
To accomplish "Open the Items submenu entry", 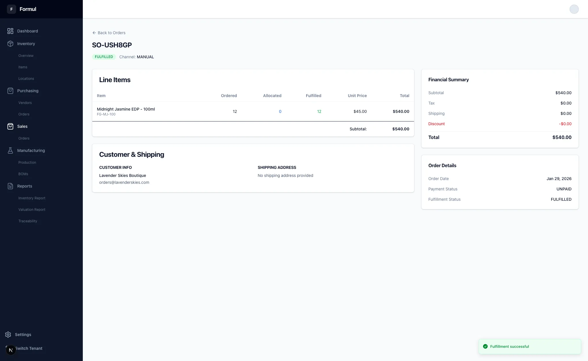I will [23, 67].
